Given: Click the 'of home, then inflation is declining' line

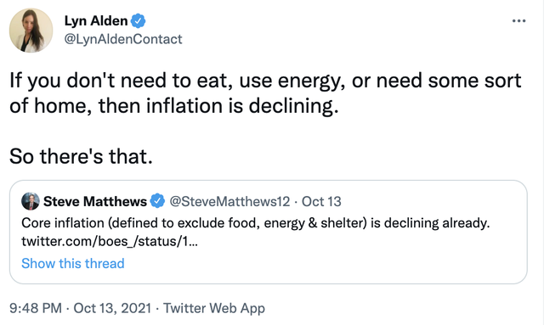Looking at the screenshot, I should (x=173, y=106).
